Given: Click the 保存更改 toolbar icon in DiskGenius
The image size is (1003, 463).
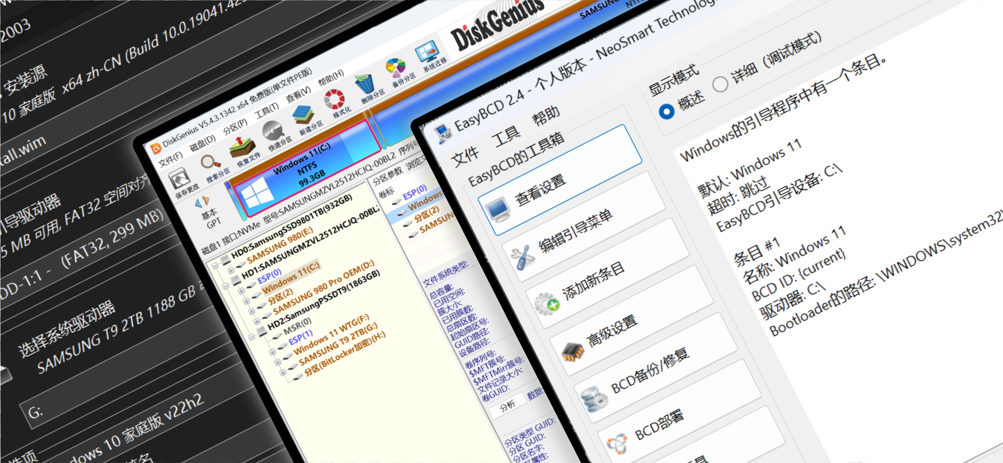Looking at the screenshot, I should click(x=180, y=179).
